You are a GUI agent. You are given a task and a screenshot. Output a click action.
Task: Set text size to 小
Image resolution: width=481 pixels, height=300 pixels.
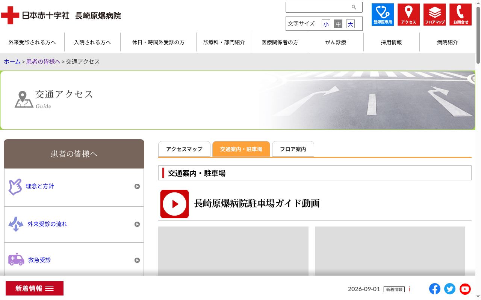point(326,24)
